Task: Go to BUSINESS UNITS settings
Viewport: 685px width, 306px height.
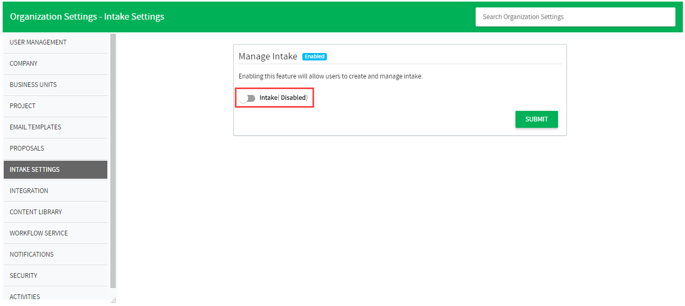Action: pyautogui.click(x=55, y=85)
